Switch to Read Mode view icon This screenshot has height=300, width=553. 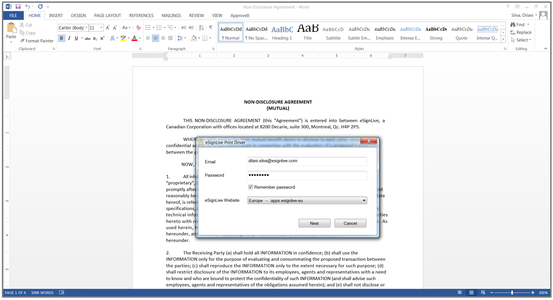click(460, 293)
